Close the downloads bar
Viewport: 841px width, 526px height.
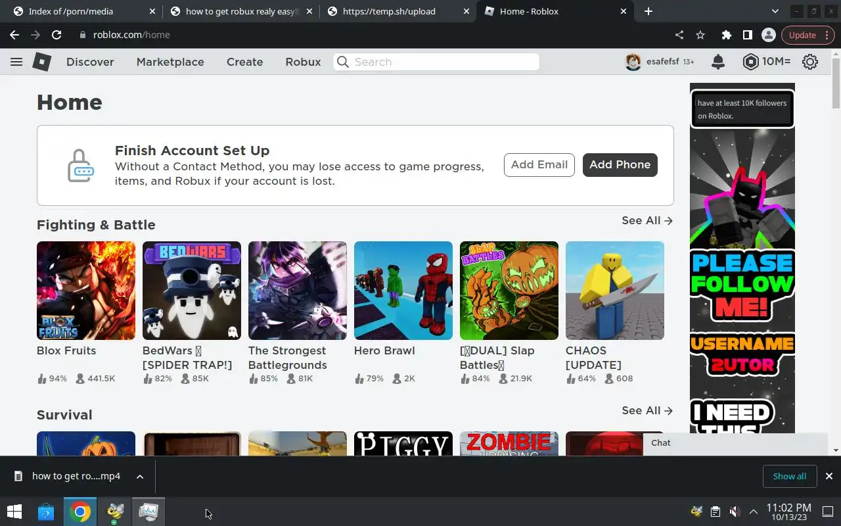click(829, 476)
